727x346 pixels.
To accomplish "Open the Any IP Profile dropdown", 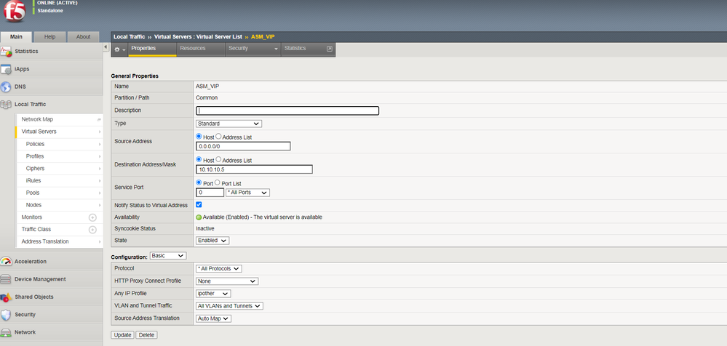I will click(x=213, y=294).
